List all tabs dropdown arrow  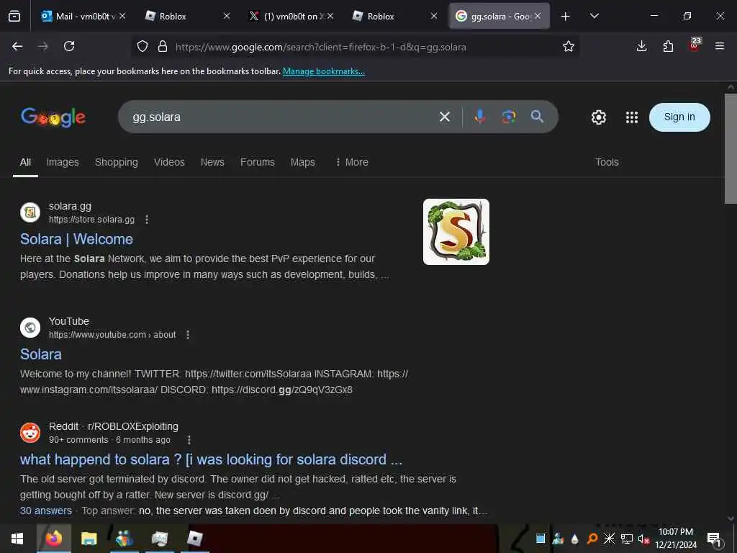click(594, 16)
